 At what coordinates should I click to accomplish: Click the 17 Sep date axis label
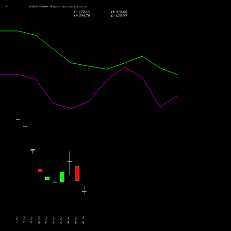[x=17, y=220]
